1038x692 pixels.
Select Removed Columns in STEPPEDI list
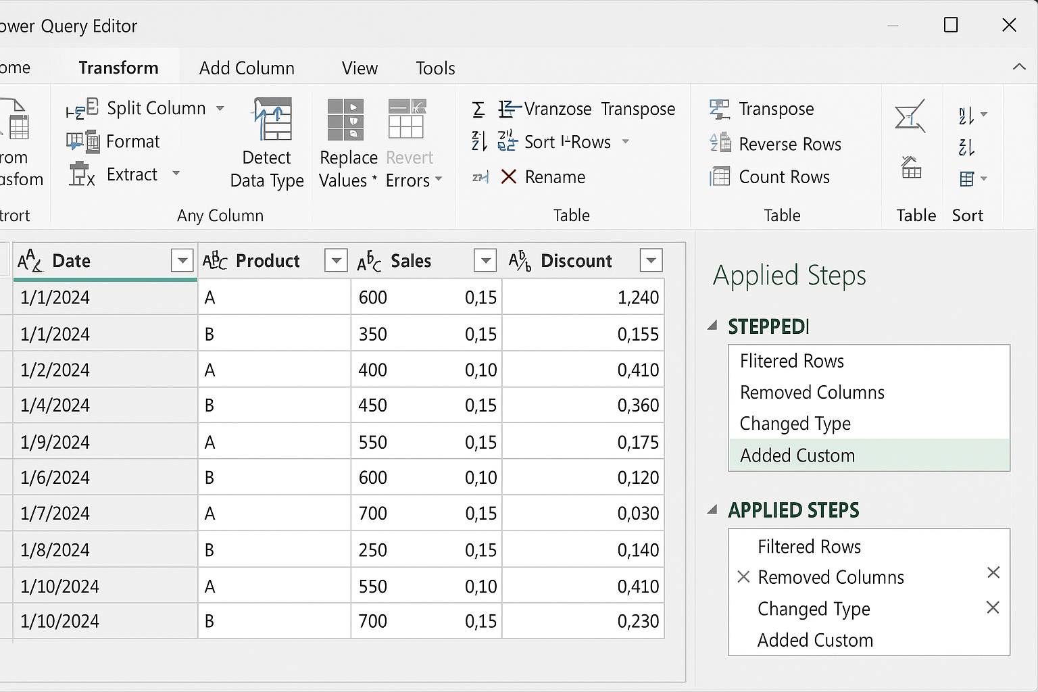point(869,392)
